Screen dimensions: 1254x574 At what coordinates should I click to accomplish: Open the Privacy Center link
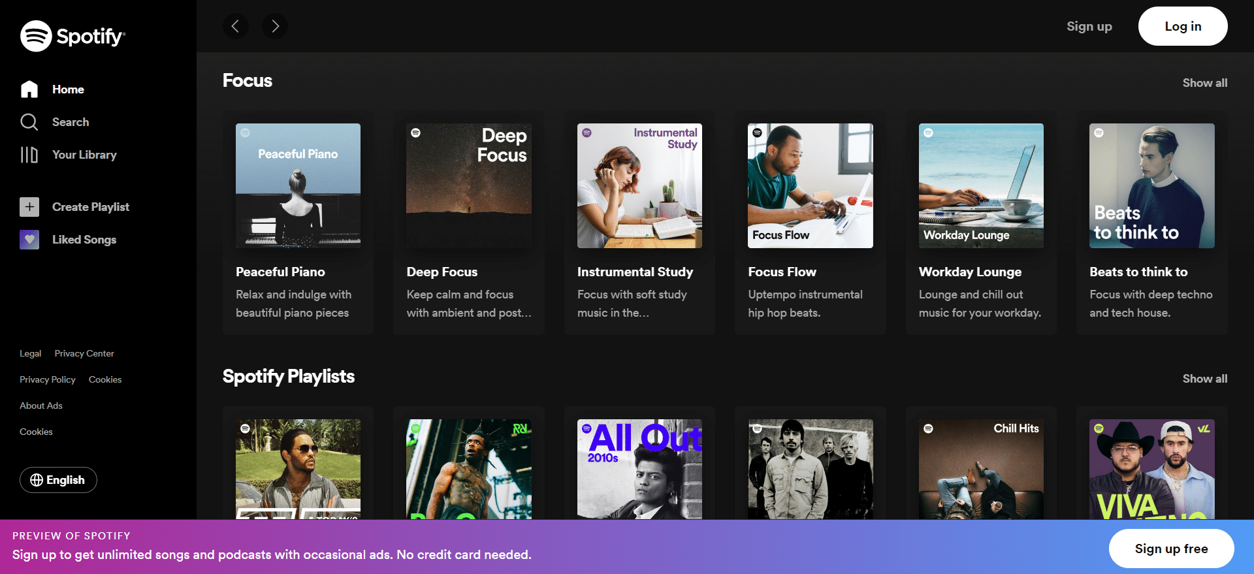tap(84, 353)
